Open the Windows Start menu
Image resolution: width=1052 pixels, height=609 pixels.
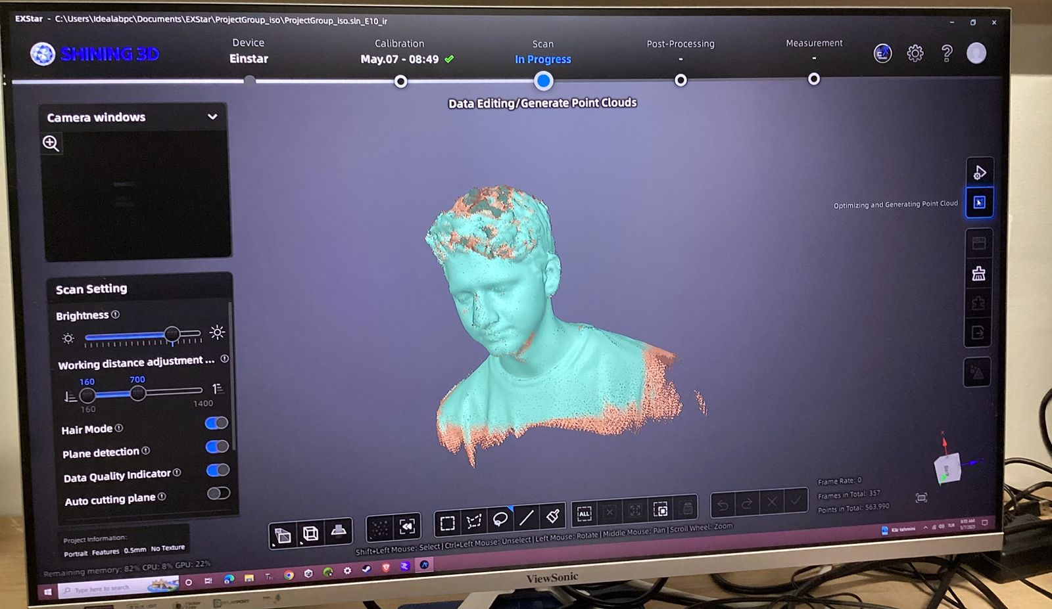[47, 592]
